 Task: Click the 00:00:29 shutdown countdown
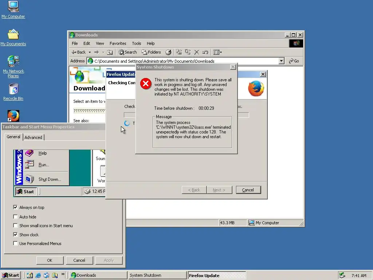coord(206,108)
